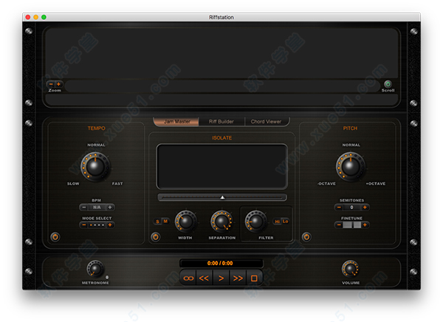This screenshot has height=322, width=443.
Task: Click the Filter knob
Action: pos(256,222)
